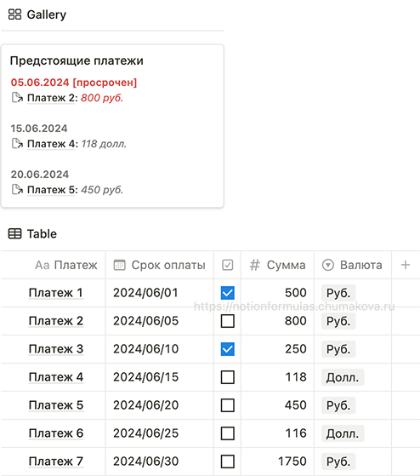Check the Платеж 2 paid checkbox

click(x=228, y=321)
